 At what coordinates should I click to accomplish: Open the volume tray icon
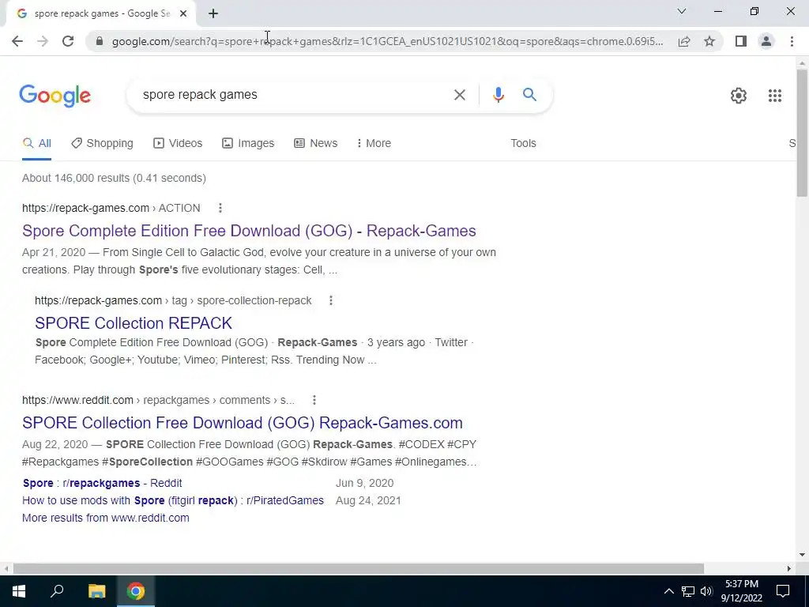coord(706,591)
